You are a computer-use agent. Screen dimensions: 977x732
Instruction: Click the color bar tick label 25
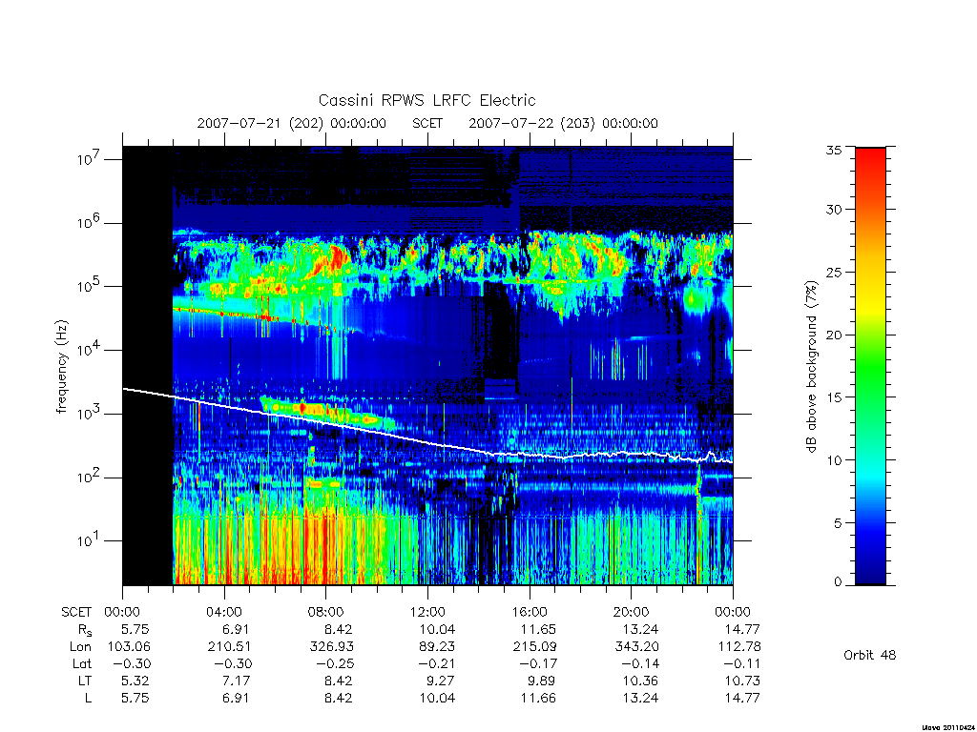pyautogui.click(x=834, y=272)
